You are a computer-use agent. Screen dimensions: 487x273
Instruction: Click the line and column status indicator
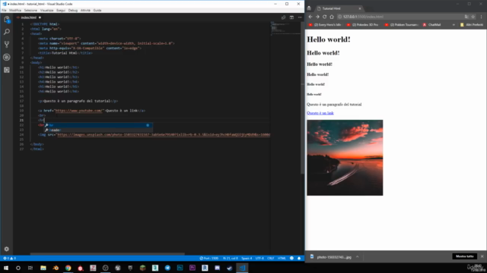click(x=230, y=258)
